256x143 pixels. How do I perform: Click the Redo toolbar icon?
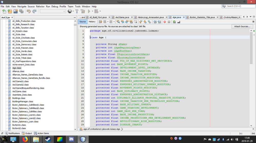click(35, 11)
